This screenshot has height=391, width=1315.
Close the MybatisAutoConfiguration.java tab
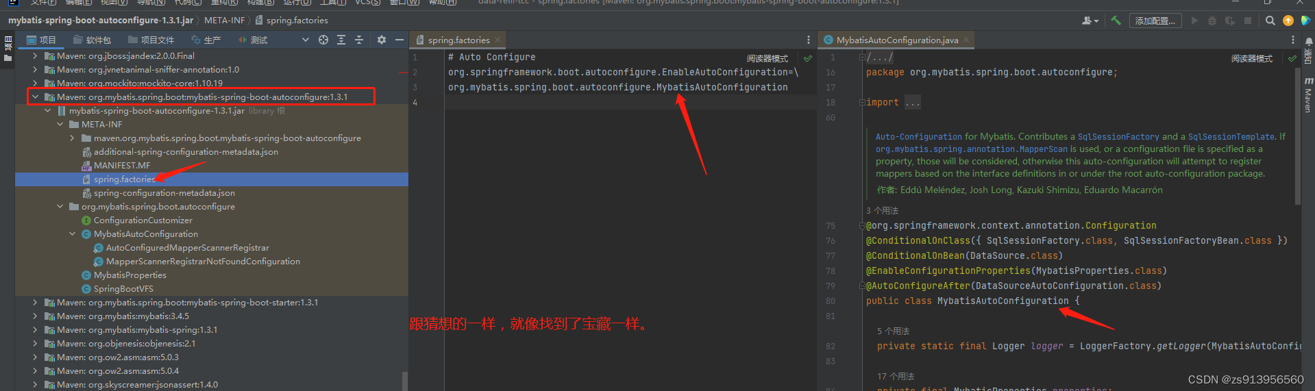pyautogui.click(x=966, y=40)
